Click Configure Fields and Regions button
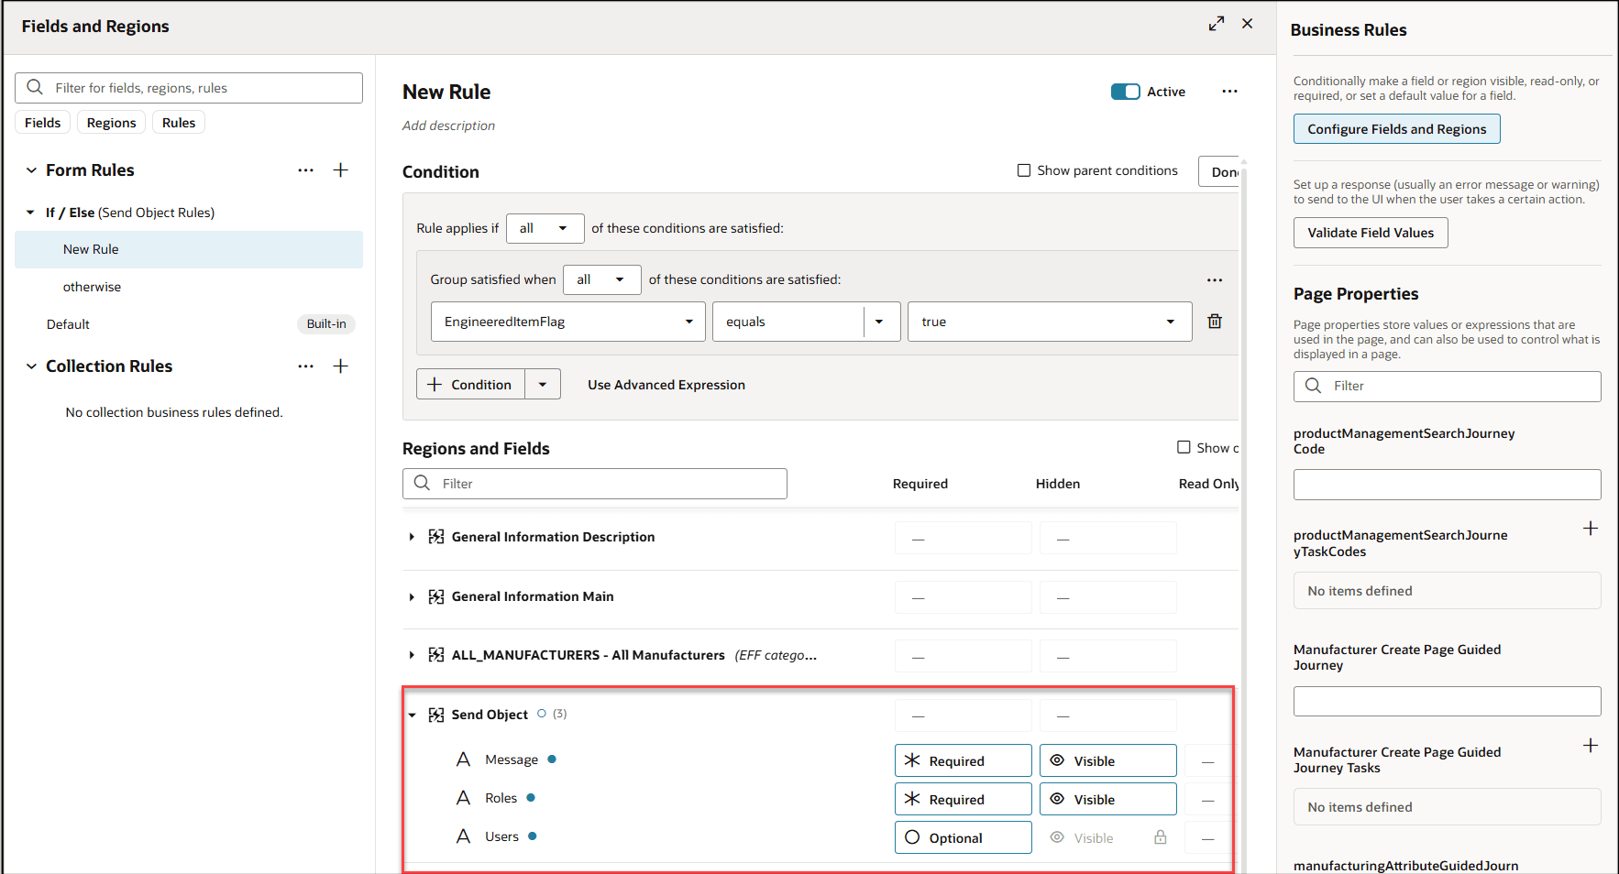Image resolution: width=1619 pixels, height=874 pixels. tap(1397, 129)
